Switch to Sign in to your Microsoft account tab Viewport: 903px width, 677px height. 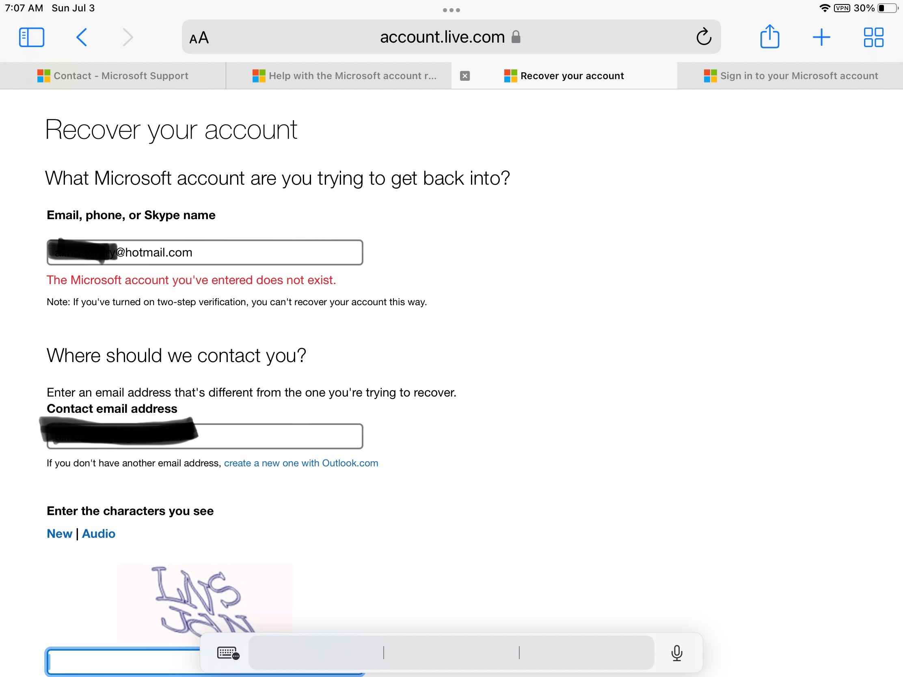[790, 76]
